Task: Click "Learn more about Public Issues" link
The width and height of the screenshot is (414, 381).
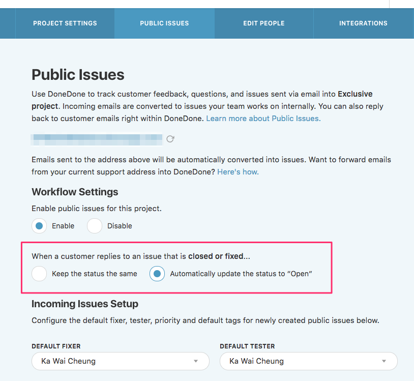Action: (263, 118)
